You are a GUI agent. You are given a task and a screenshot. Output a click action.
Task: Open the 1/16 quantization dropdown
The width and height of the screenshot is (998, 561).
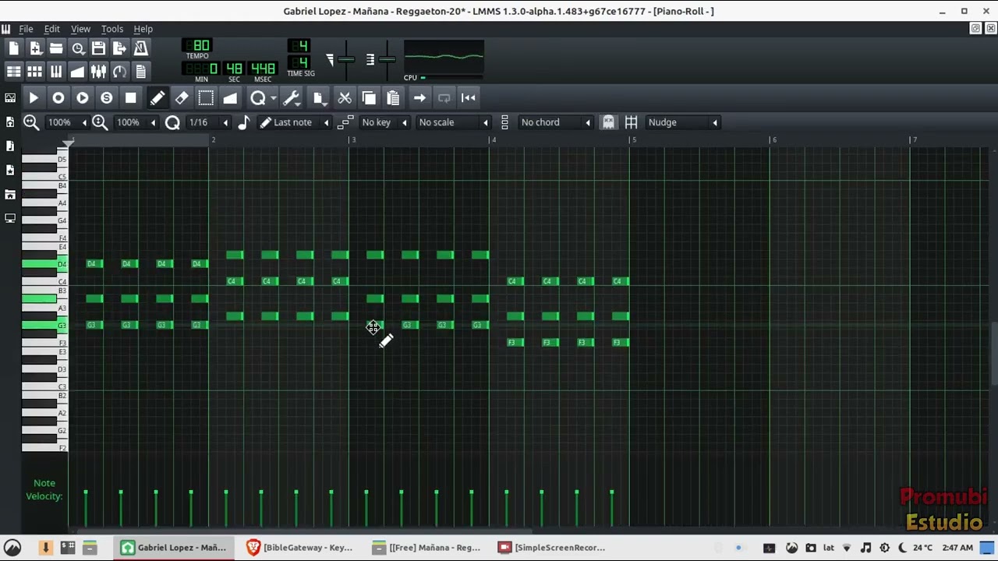tap(207, 122)
